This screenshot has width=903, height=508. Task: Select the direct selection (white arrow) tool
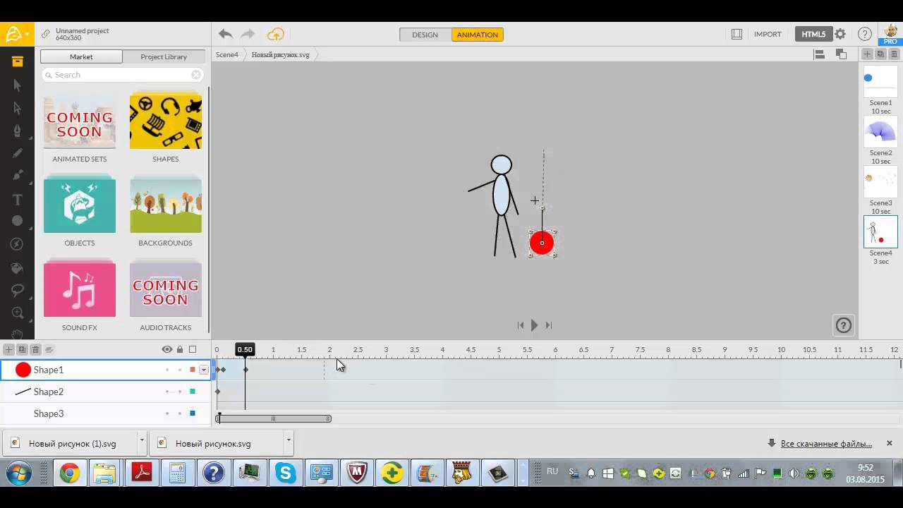tap(17, 108)
